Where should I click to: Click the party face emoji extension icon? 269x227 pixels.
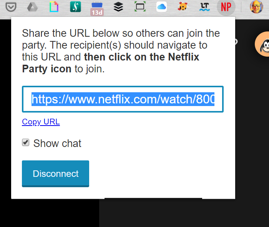click(x=183, y=7)
